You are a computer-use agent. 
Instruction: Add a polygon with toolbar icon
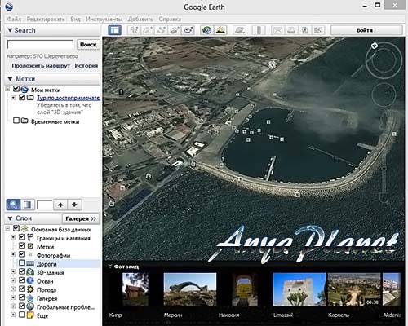[147, 30]
